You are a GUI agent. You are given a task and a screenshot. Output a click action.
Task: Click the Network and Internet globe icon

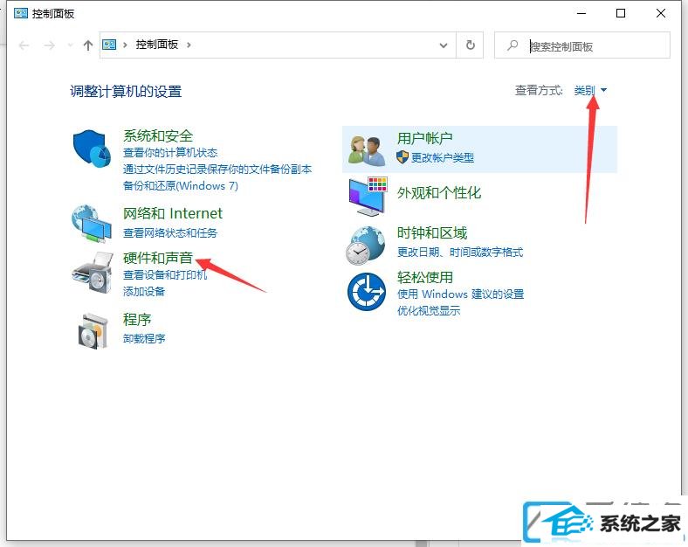pyautogui.click(x=92, y=224)
